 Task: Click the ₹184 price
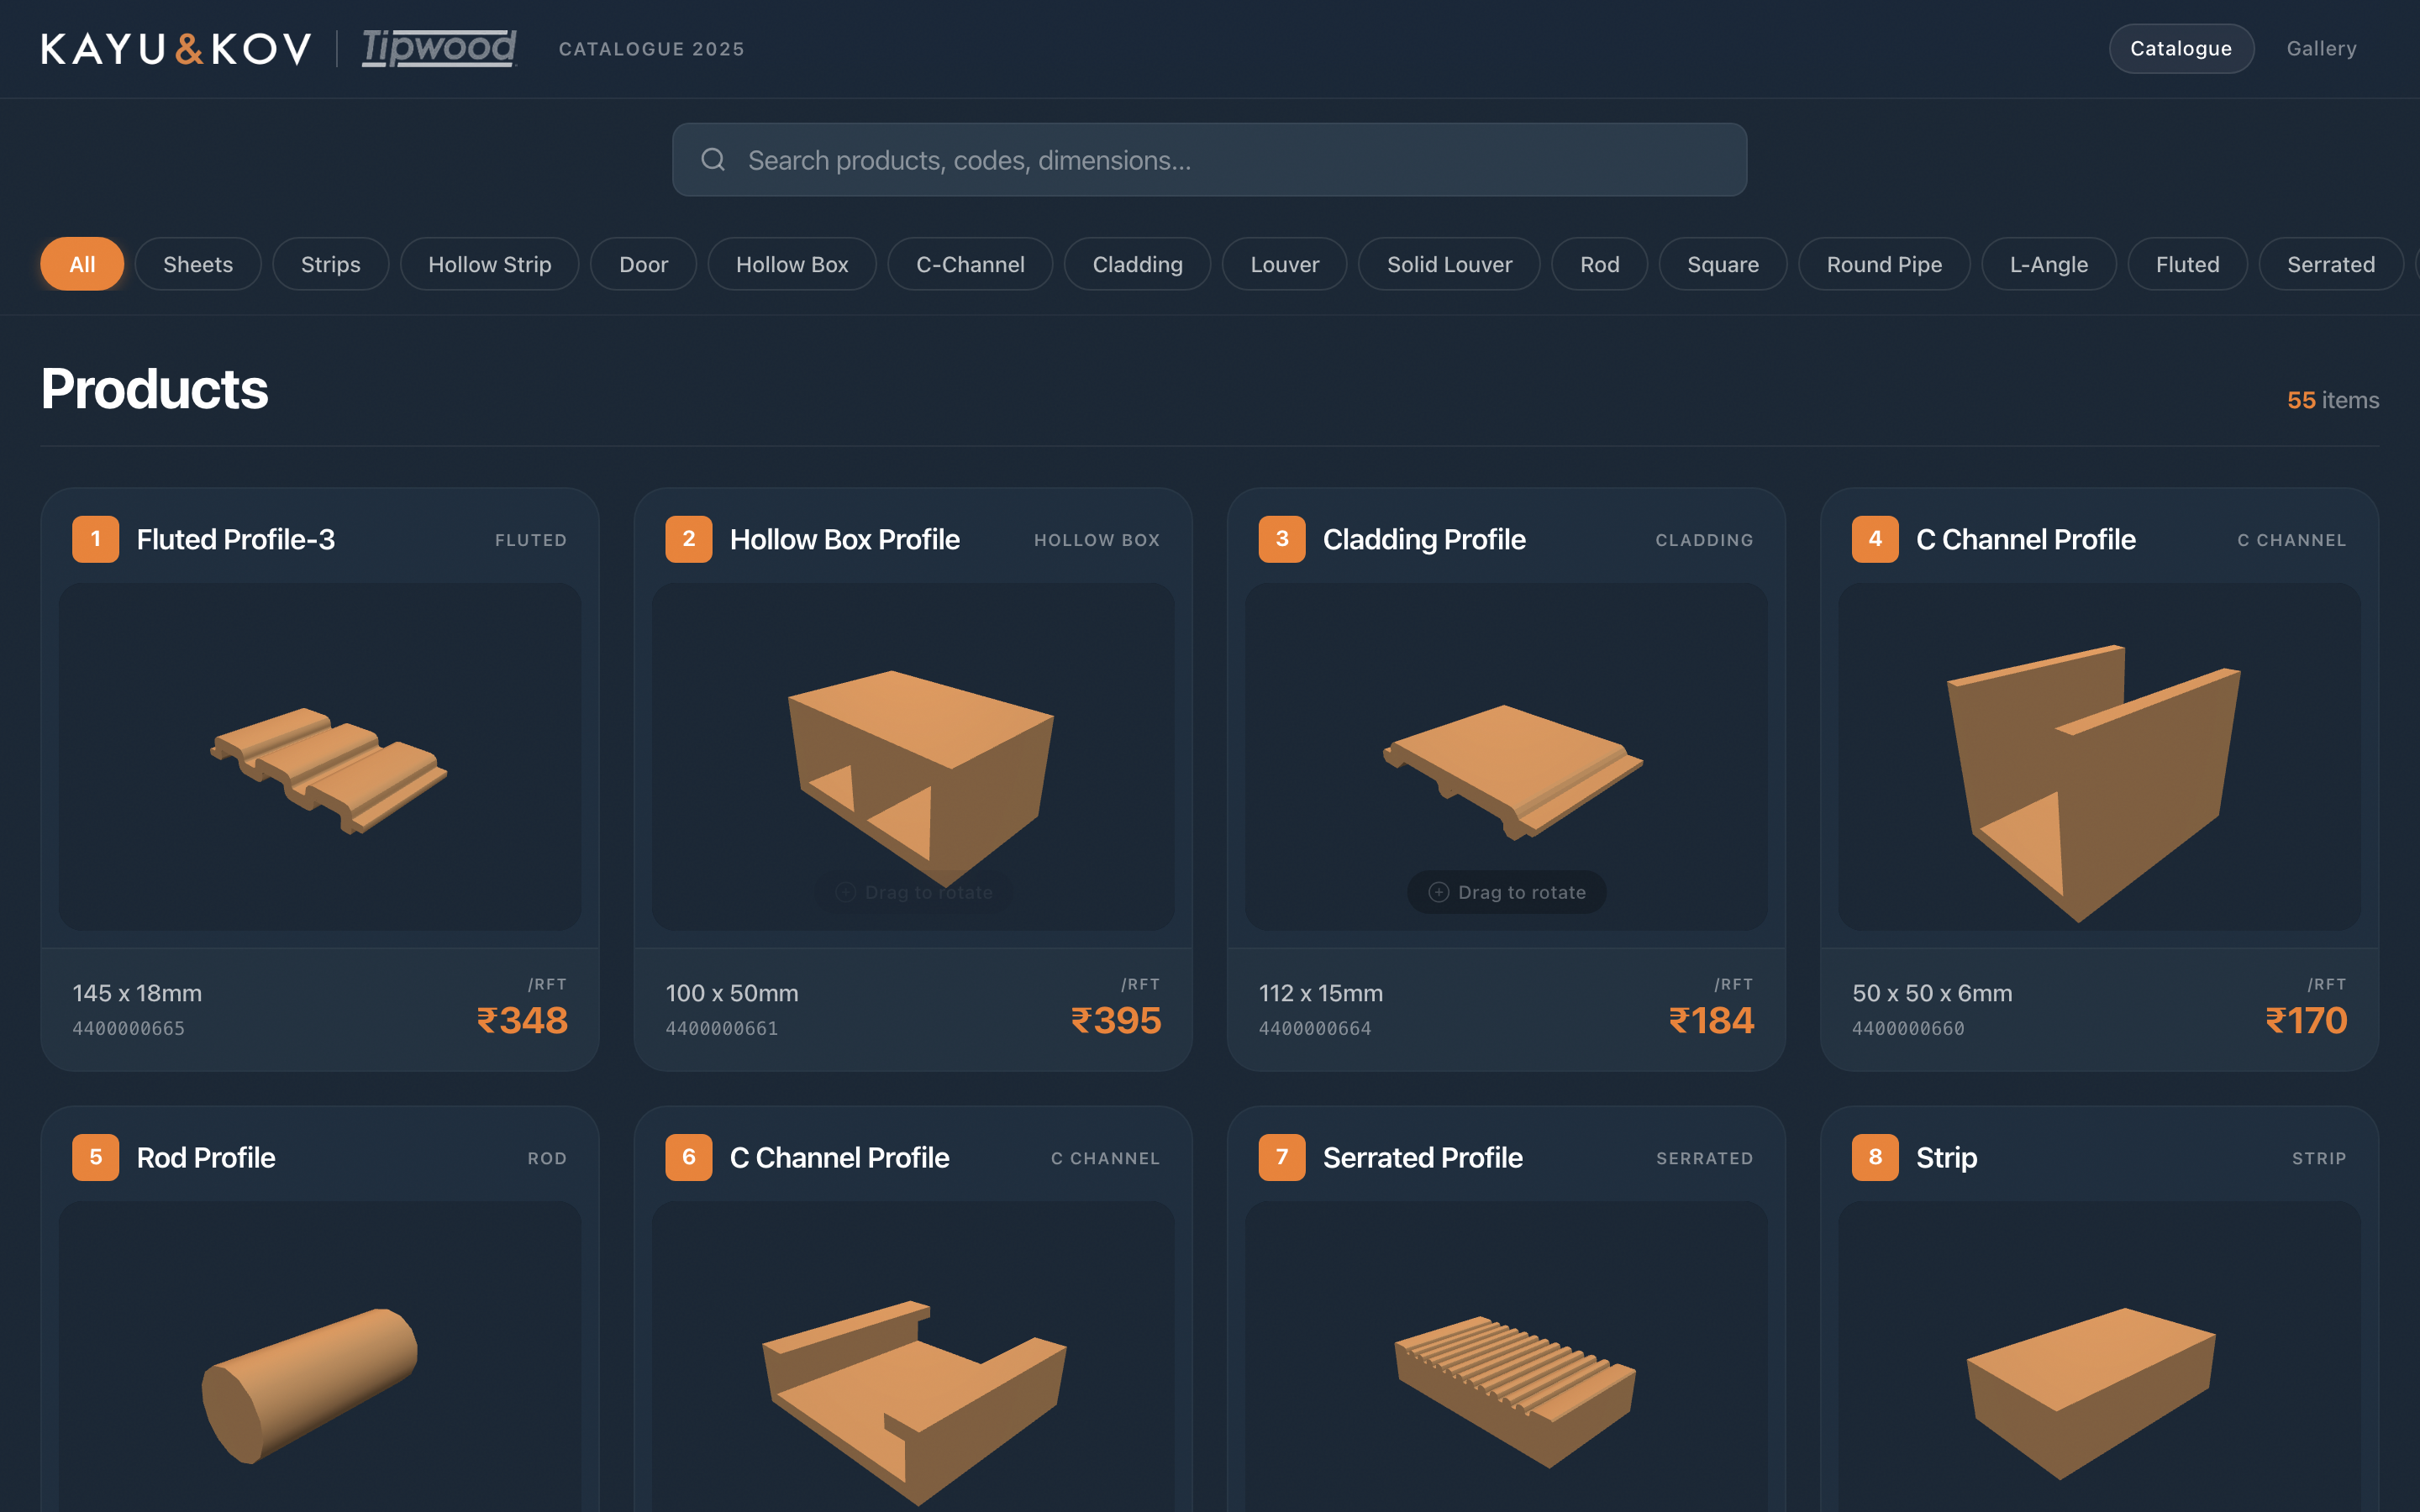1711,1020
